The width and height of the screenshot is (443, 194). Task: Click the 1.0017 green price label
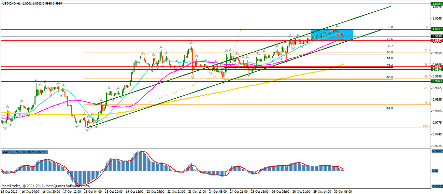point(436,29)
